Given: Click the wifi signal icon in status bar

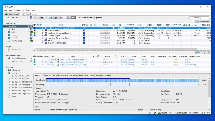Looking at the screenshot, I should [170, 113].
